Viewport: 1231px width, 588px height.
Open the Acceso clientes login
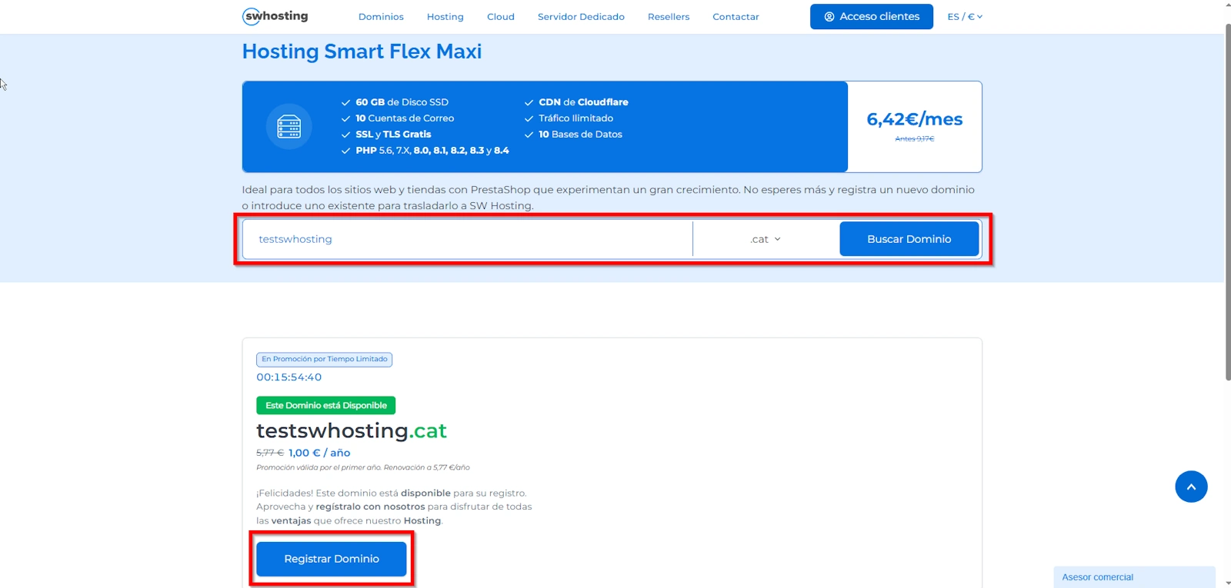point(871,17)
